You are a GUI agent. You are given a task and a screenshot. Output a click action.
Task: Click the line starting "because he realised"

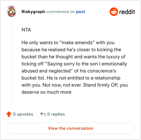(71, 49)
